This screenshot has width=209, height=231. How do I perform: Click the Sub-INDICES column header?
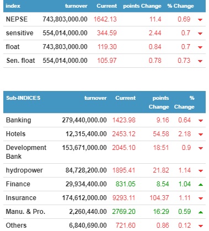tap(23, 98)
